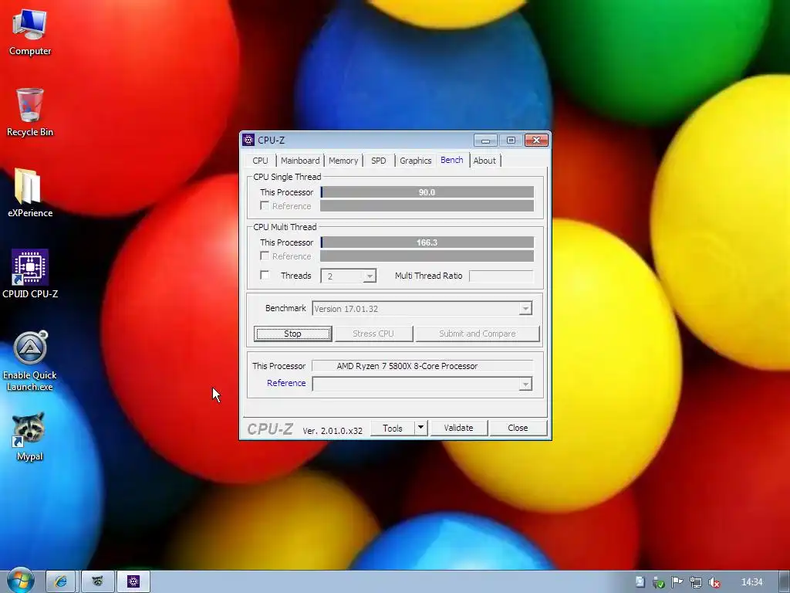This screenshot has width=790, height=593.
Task: Switch to the About tab
Action: pos(484,161)
